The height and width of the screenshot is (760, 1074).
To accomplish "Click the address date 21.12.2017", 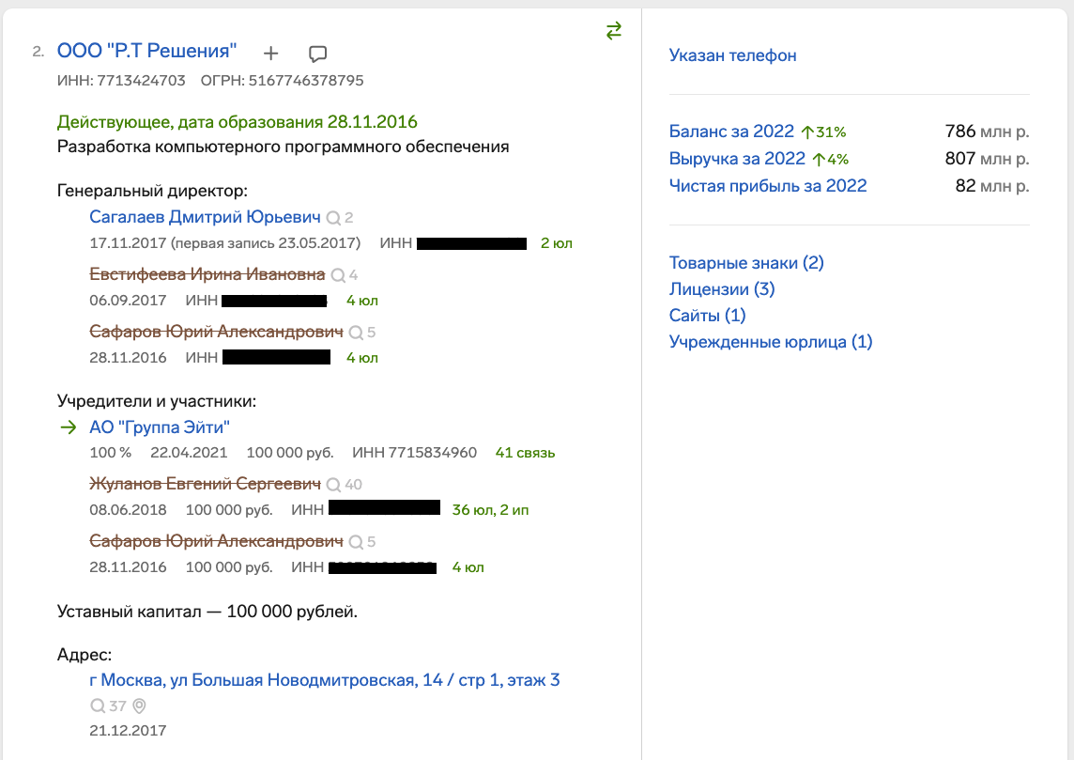I will click(128, 731).
